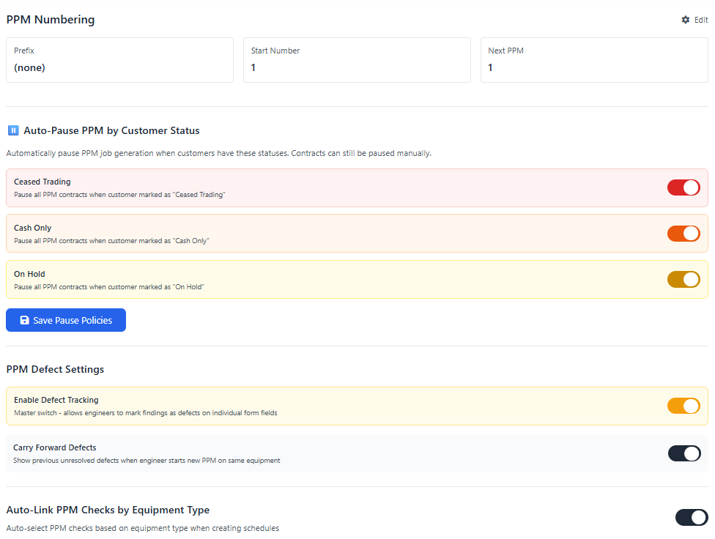The width and height of the screenshot is (715, 539).
Task: Disable Enable Defect Tracking switch
Action: click(x=683, y=406)
